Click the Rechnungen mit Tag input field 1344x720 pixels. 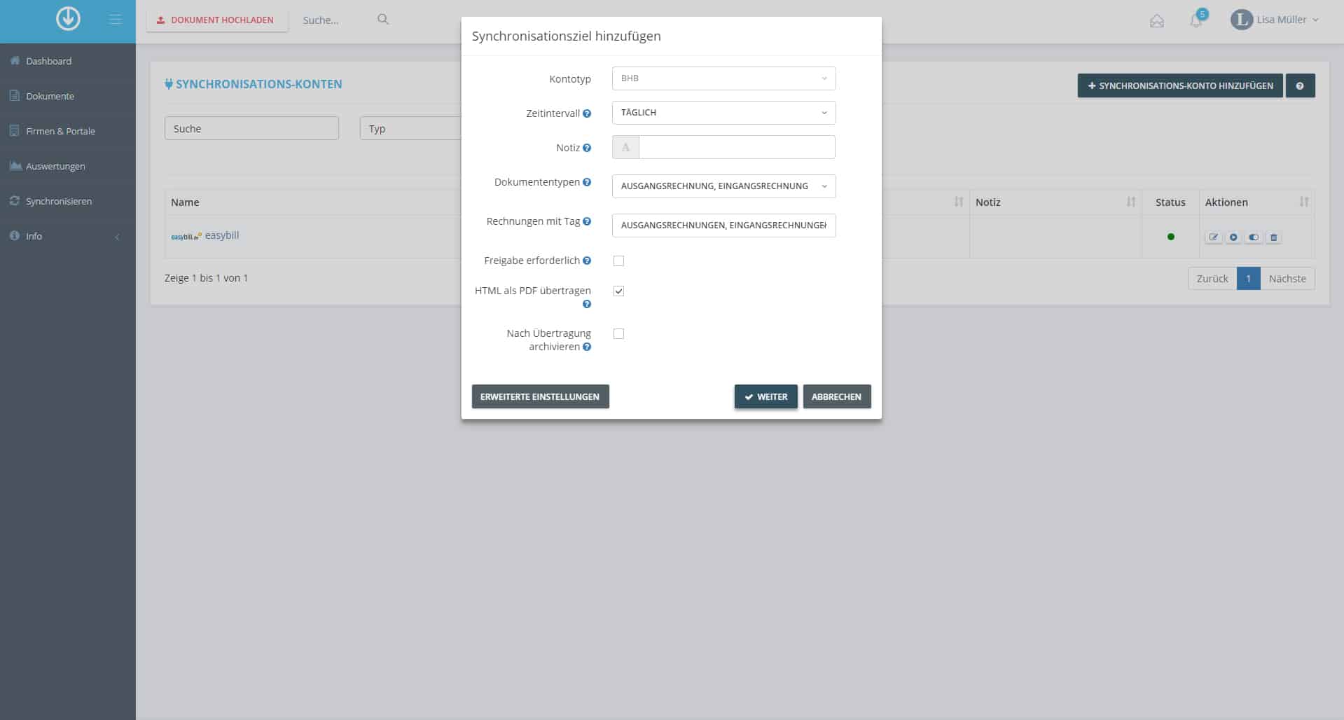point(723,226)
